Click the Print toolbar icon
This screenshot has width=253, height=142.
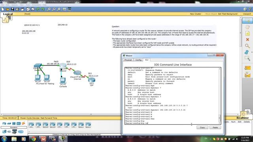tap(17, 9)
